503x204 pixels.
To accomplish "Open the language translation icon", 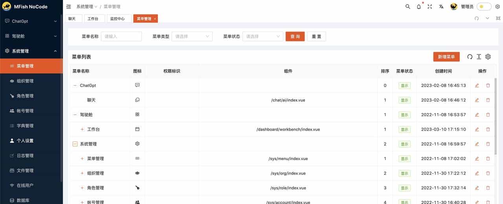I will coord(441,7).
